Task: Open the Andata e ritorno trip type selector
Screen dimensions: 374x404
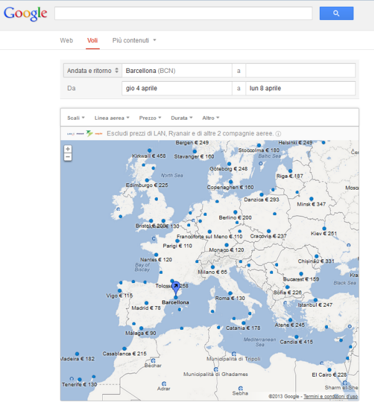Action: [x=92, y=70]
